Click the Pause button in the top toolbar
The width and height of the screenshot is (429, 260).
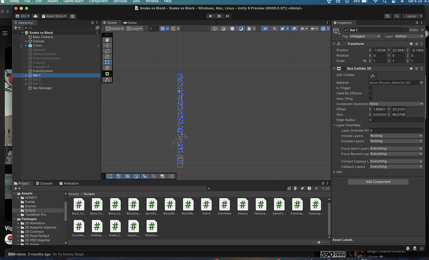[218, 15]
